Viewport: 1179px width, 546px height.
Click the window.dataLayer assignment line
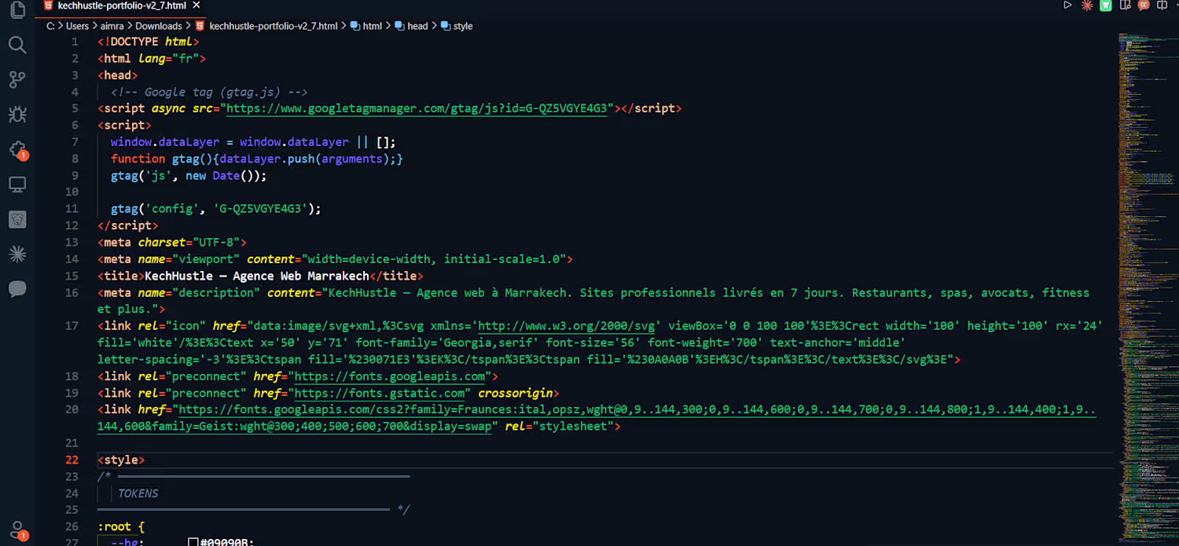point(253,142)
